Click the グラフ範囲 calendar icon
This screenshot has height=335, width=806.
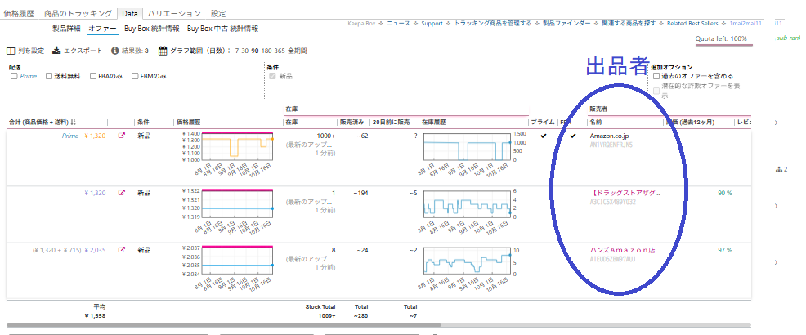click(163, 50)
